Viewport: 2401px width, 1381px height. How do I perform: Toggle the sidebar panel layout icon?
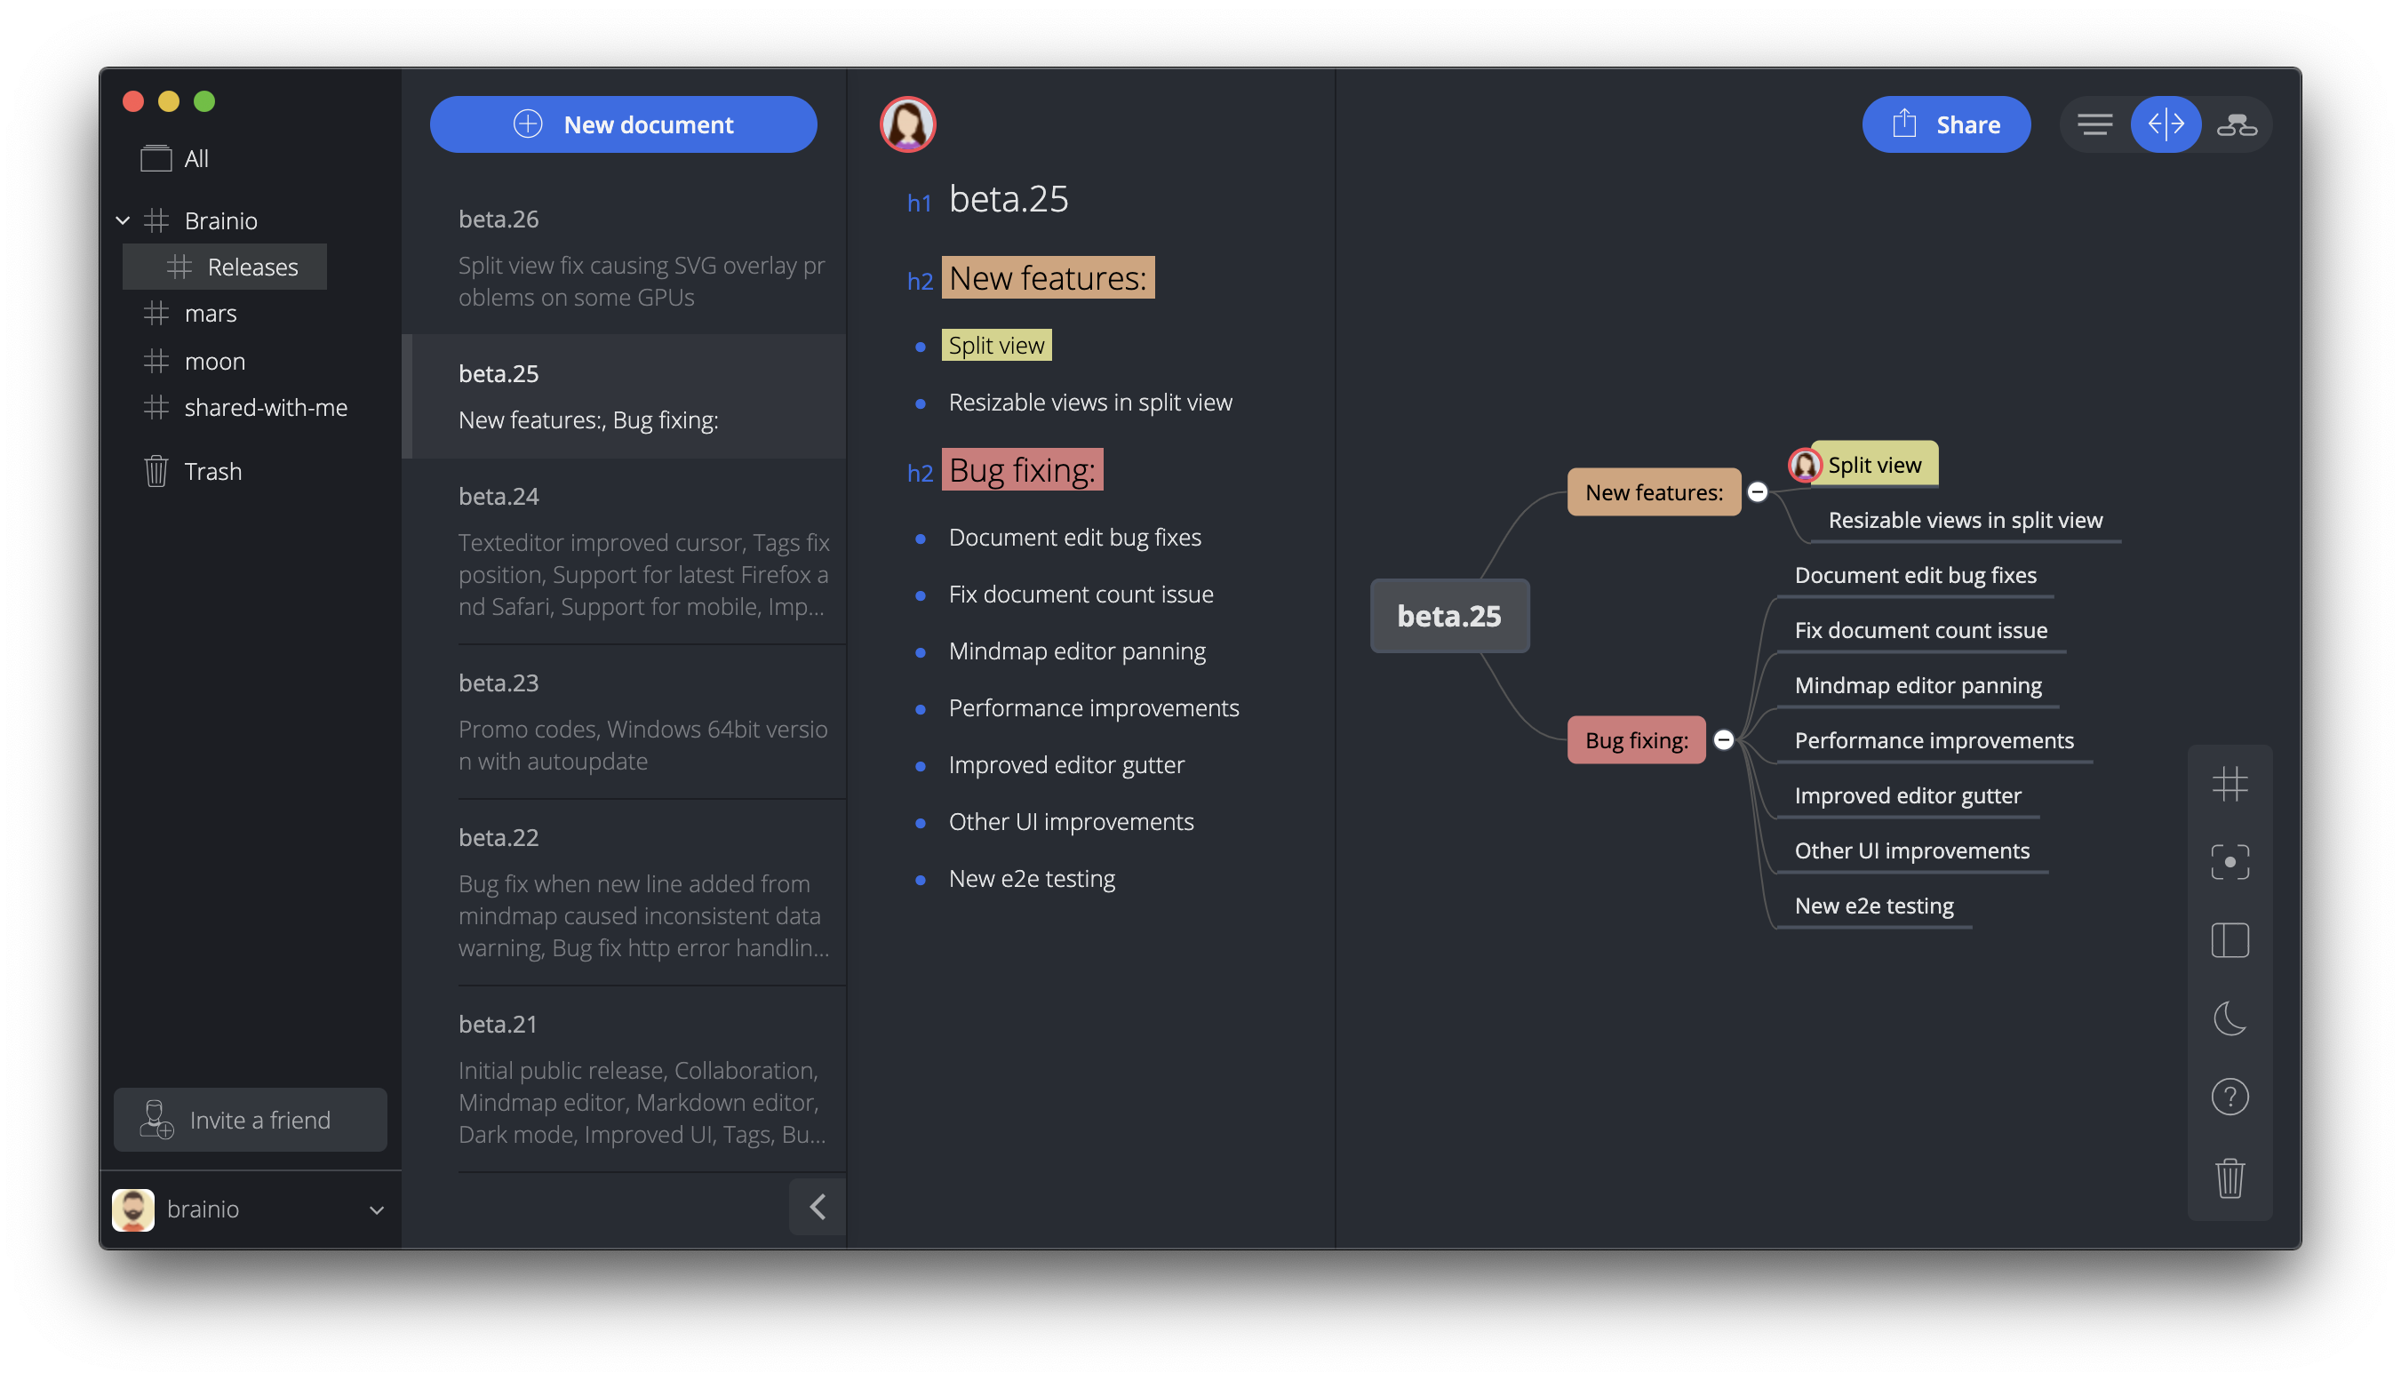pos(2229,940)
